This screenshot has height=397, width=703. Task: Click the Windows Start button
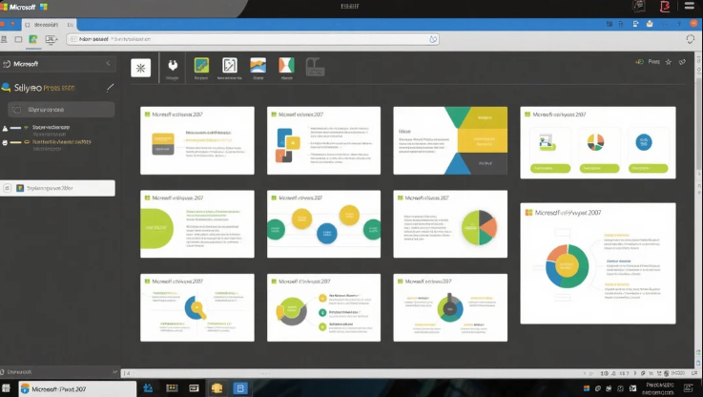6,388
